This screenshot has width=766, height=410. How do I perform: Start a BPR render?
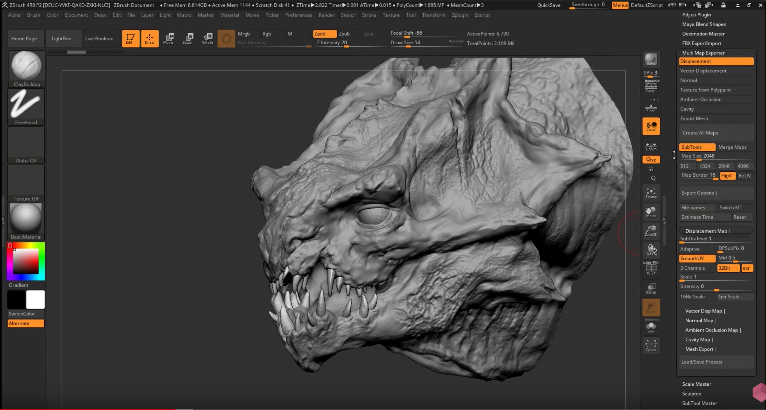(x=651, y=59)
